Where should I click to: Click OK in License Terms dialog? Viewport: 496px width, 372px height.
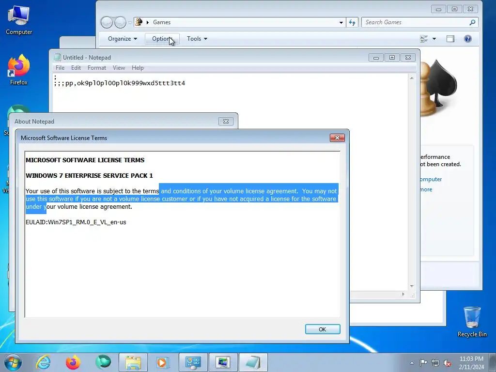coord(323,329)
